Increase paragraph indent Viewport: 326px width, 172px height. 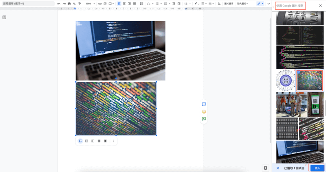tap(179, 4)
